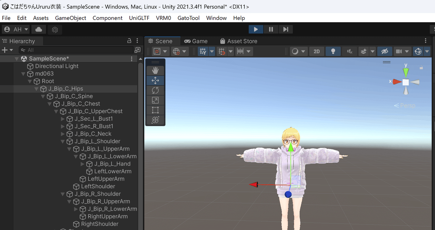Select the Rect tool
Viewport: 435px width, 230px height.
pyautogui.click(x=155, y=110)
